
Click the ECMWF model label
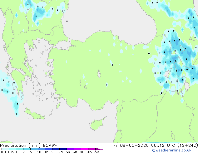pos(50,146)
